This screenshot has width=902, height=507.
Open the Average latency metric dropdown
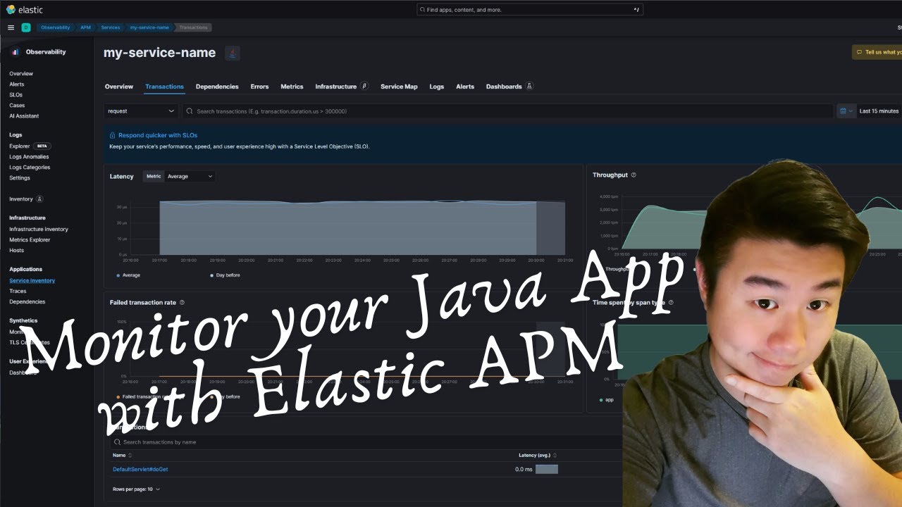[x=190, y=176]
